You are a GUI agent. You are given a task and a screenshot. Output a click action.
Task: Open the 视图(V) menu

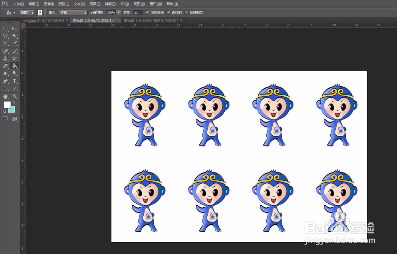coord(139,4)
